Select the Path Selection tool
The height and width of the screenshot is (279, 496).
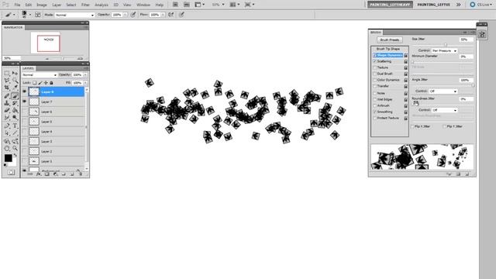click(x=7, y=133)
